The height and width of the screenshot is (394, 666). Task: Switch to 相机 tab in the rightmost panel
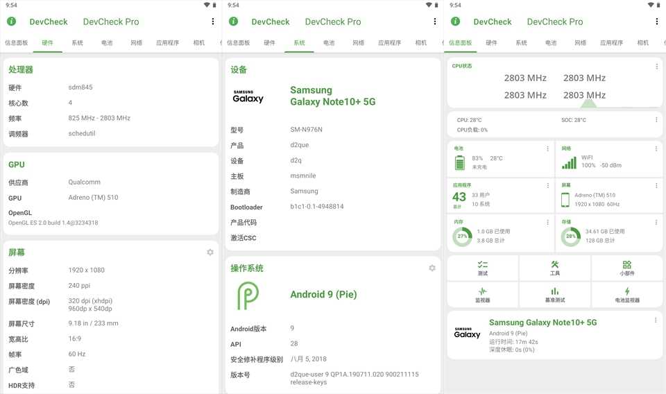642,43
